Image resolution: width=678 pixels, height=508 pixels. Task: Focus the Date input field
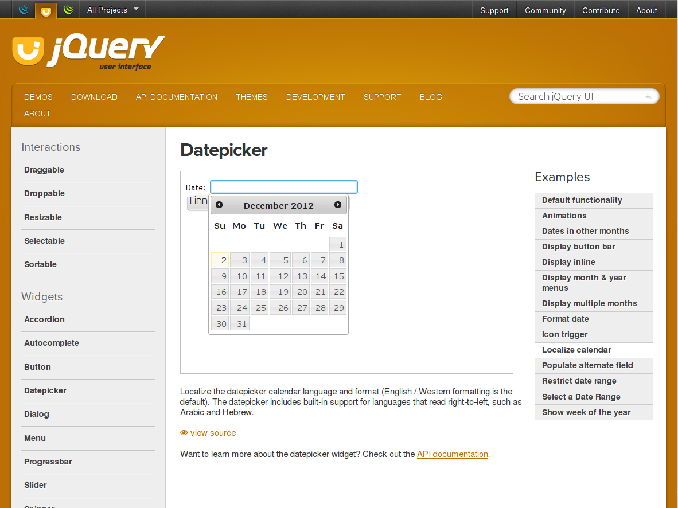284,187
